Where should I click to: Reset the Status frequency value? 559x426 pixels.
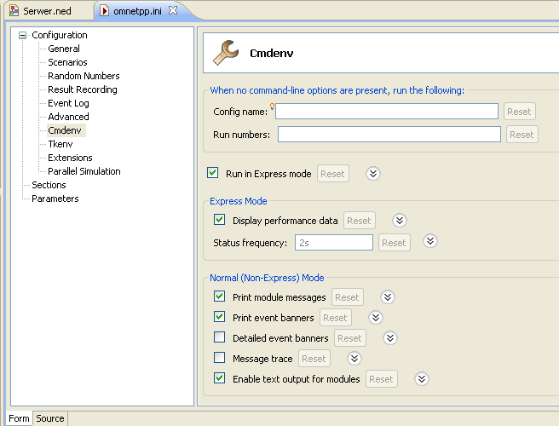[x=395, y=243]
